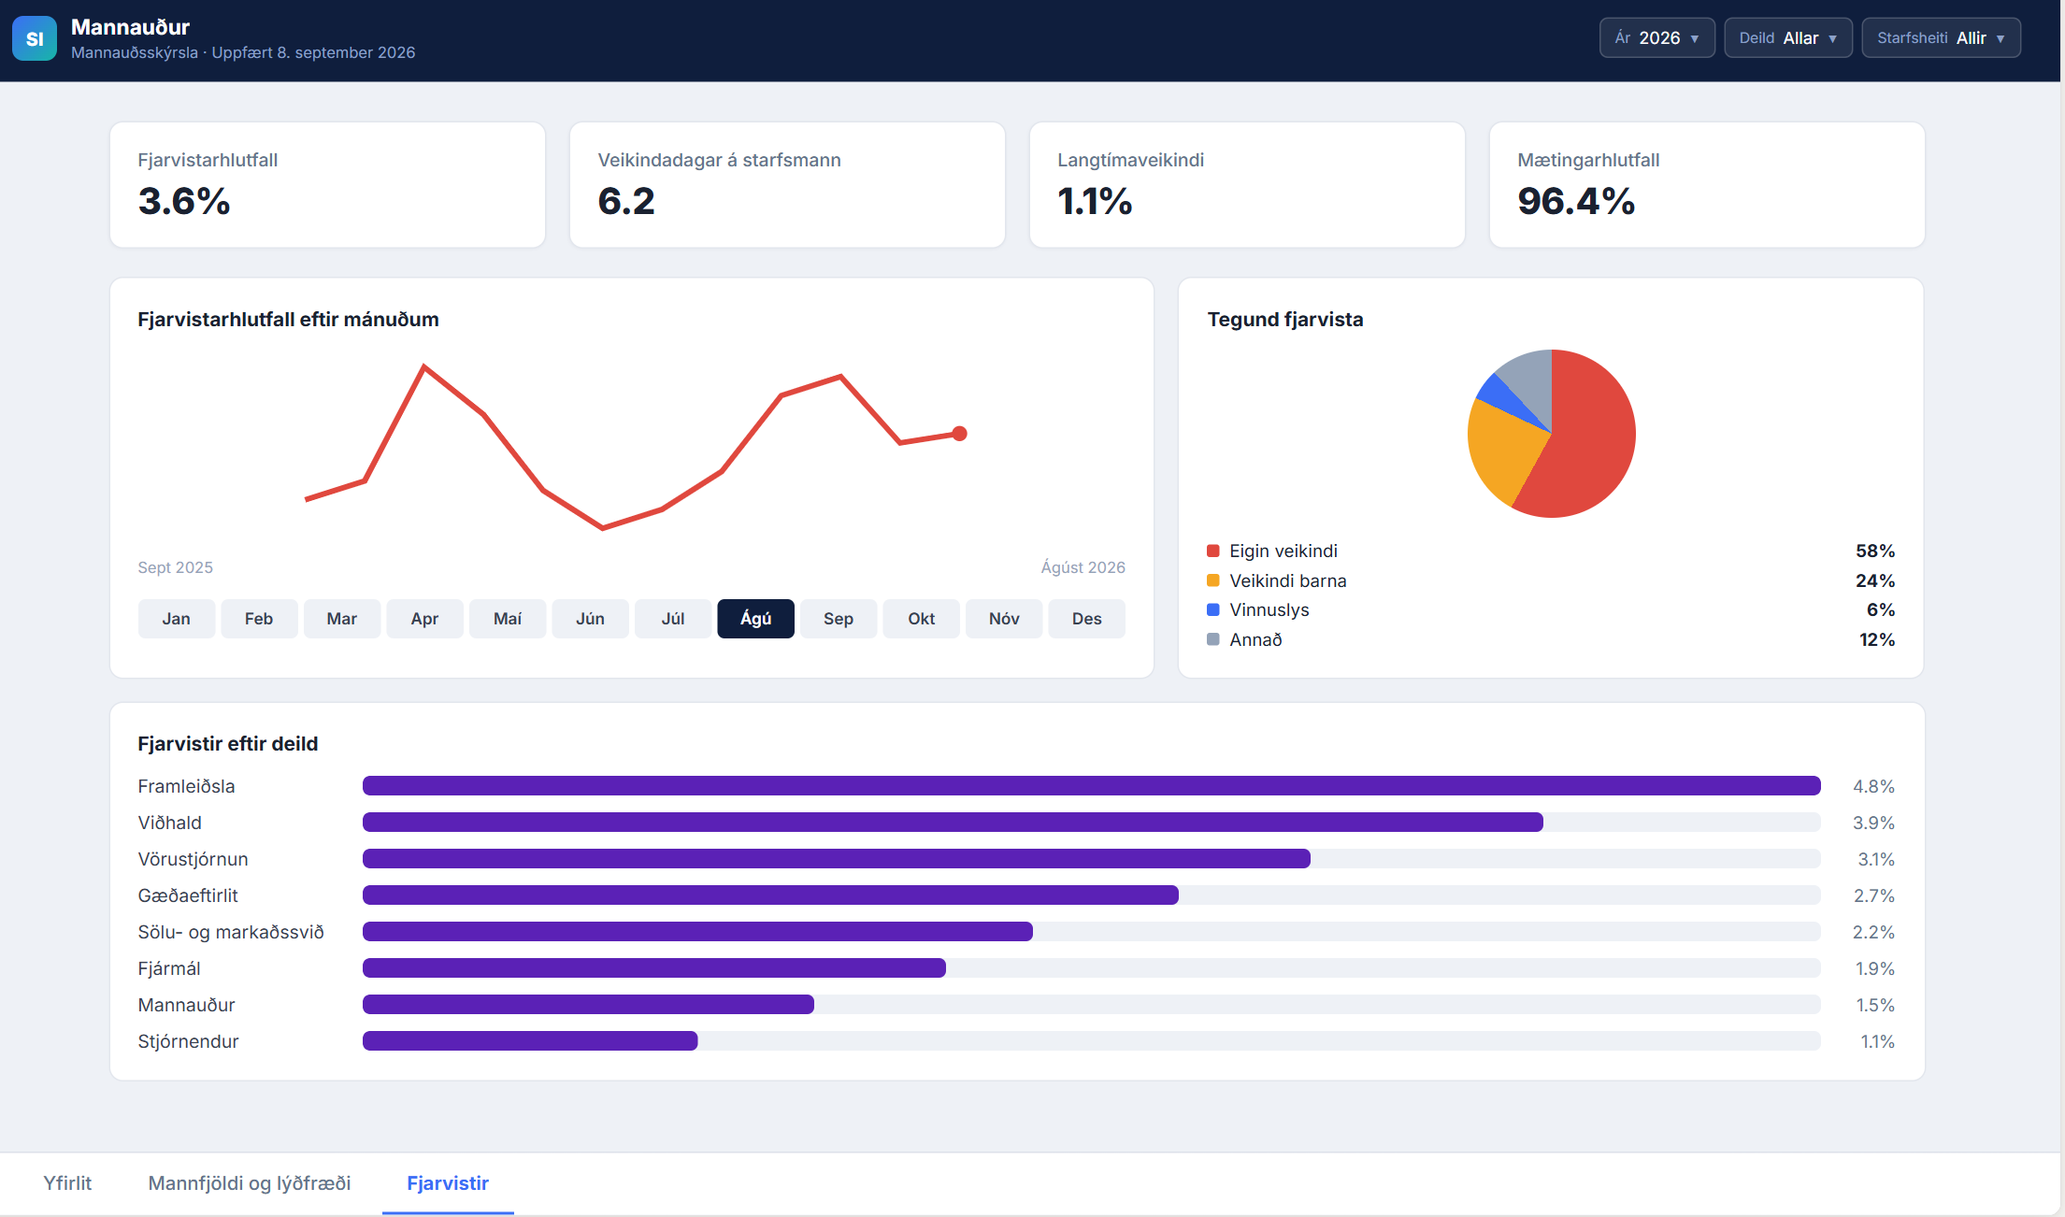The height and width of the screenshot is (1217, 2065).
Task: Click the 'Eigin veikindi' legend label
Action: (x=1283, y=551)
